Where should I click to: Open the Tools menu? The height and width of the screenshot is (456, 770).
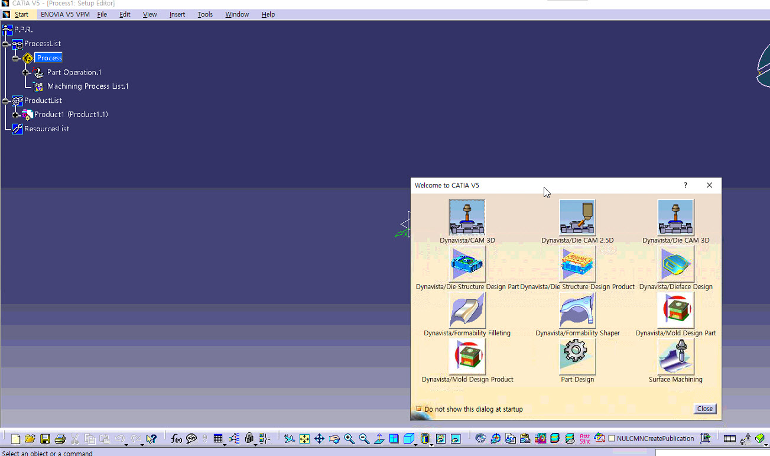[205, 14]
